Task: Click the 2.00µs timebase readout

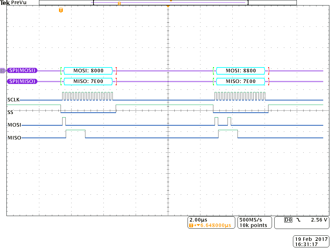Action: coord(199,220)
